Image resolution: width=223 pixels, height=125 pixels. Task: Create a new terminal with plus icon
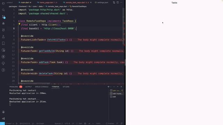coord(108,86)
